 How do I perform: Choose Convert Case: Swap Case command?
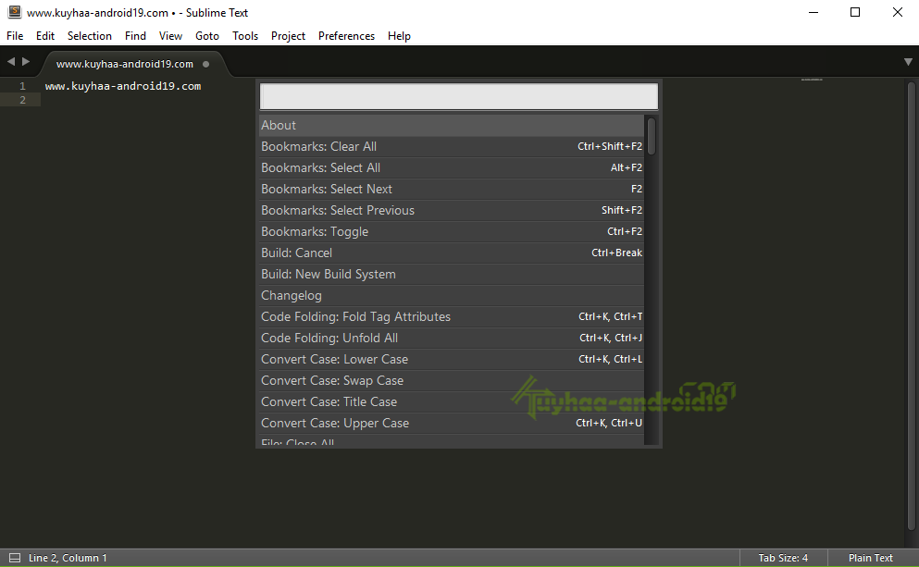click(452, 381)
